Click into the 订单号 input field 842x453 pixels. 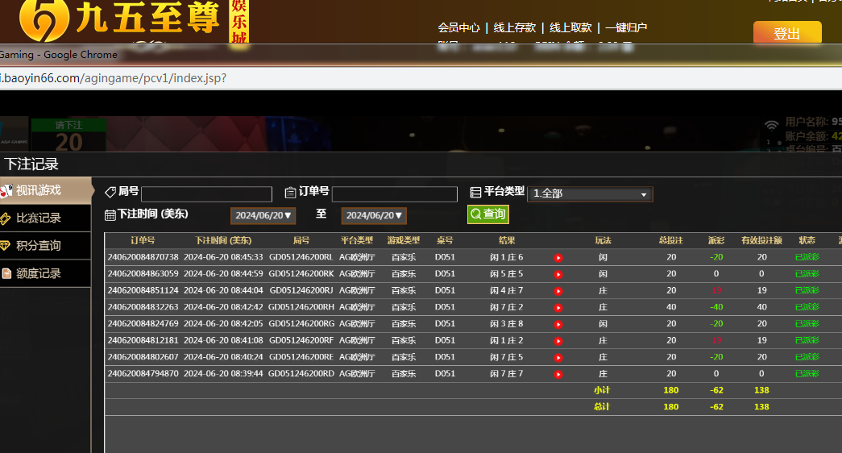pyautogui.click(x=394, y=194)
